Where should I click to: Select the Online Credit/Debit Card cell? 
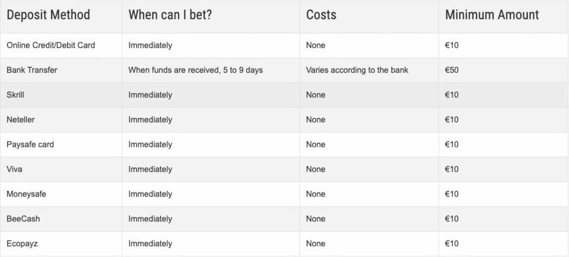(51, 45)
